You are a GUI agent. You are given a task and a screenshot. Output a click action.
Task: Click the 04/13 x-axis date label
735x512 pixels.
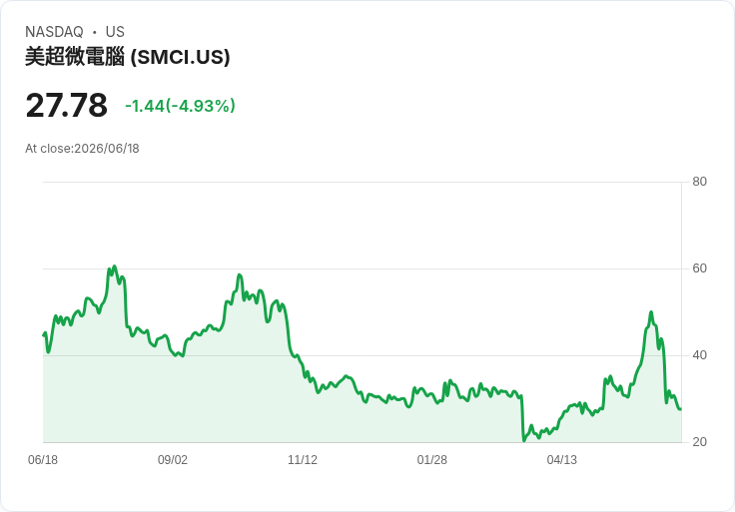pos(561,460)
